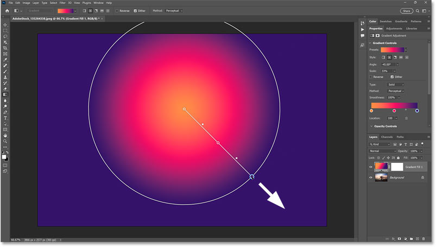Select the Zoom tool

pos(5,141)
